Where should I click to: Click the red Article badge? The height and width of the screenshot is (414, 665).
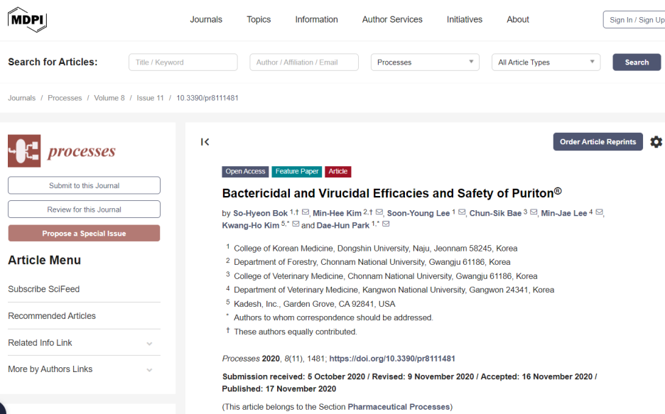[x=338, y=171]
